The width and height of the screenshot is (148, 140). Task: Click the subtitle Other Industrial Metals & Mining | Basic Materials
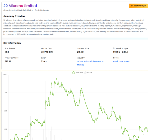(x=26, y=10)
